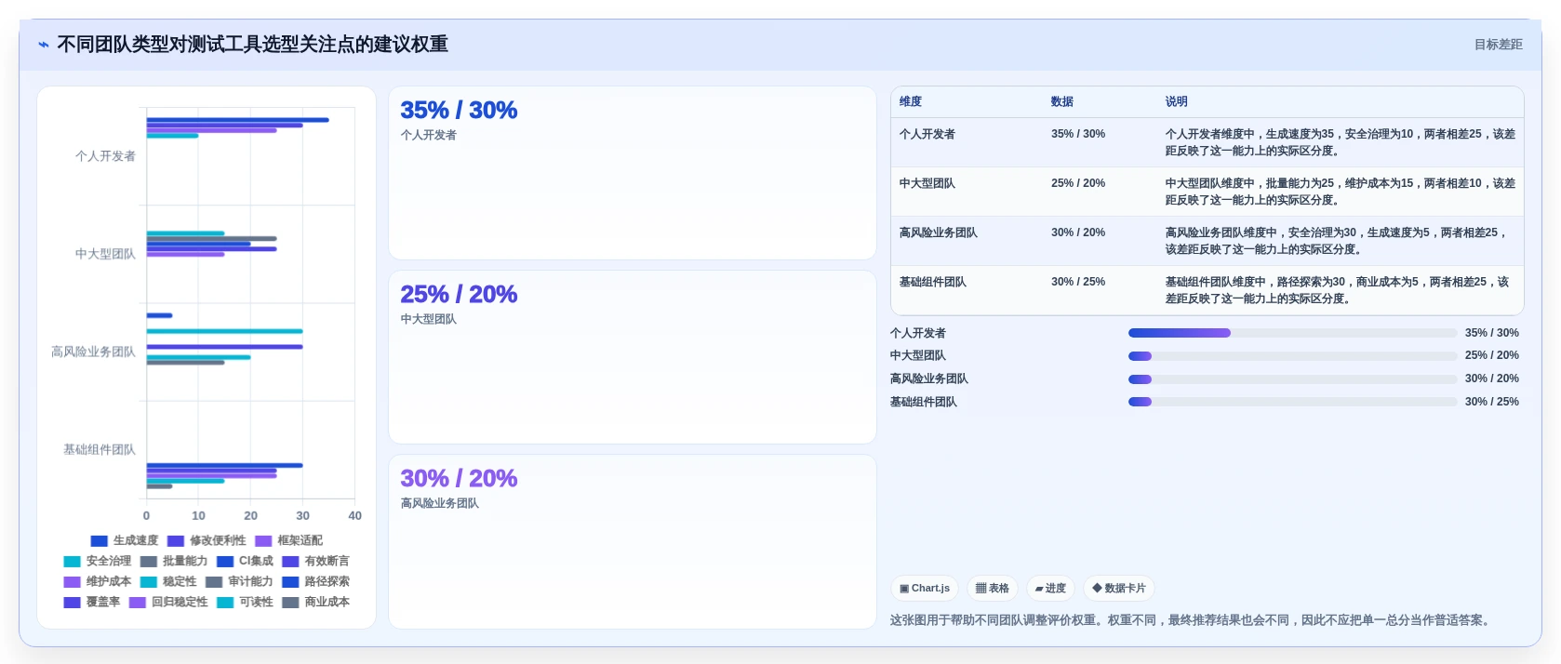Image resolution: width=1561 pixels, height=664 pixels.
Task: Click the 进度 tag pill
Action: [x=1050, y=588]
